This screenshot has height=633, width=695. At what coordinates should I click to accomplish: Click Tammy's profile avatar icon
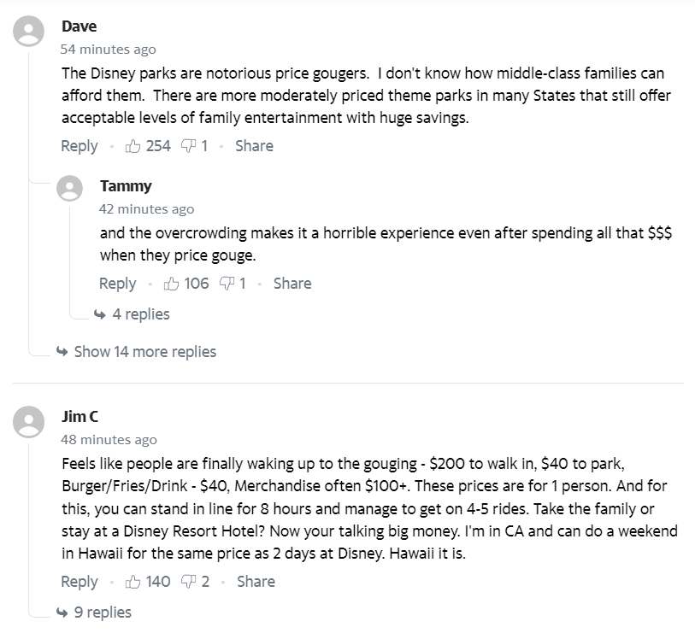click(70, 189)
